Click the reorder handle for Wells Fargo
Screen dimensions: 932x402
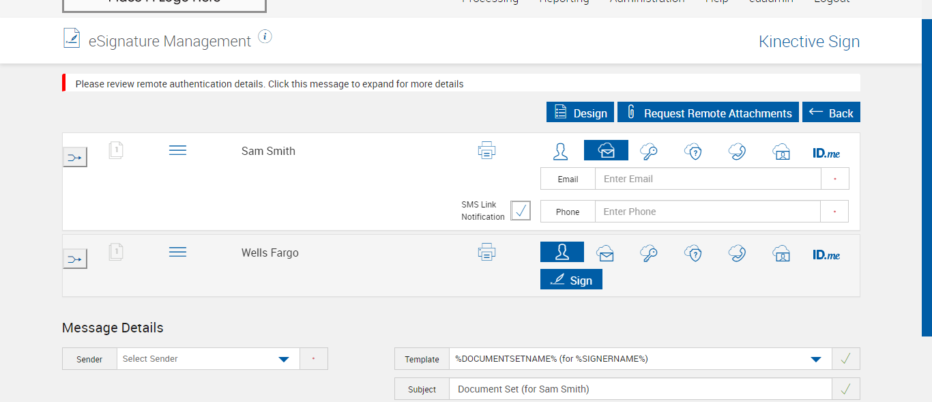[177, 252]
